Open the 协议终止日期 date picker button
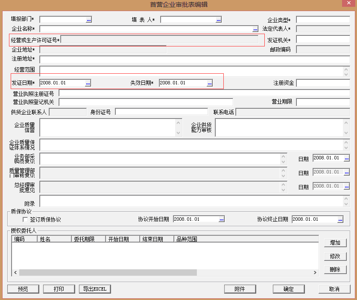Image resolution: width=357 pixels, height=300 pixels. pyautogui.click(x=340, y=219)
